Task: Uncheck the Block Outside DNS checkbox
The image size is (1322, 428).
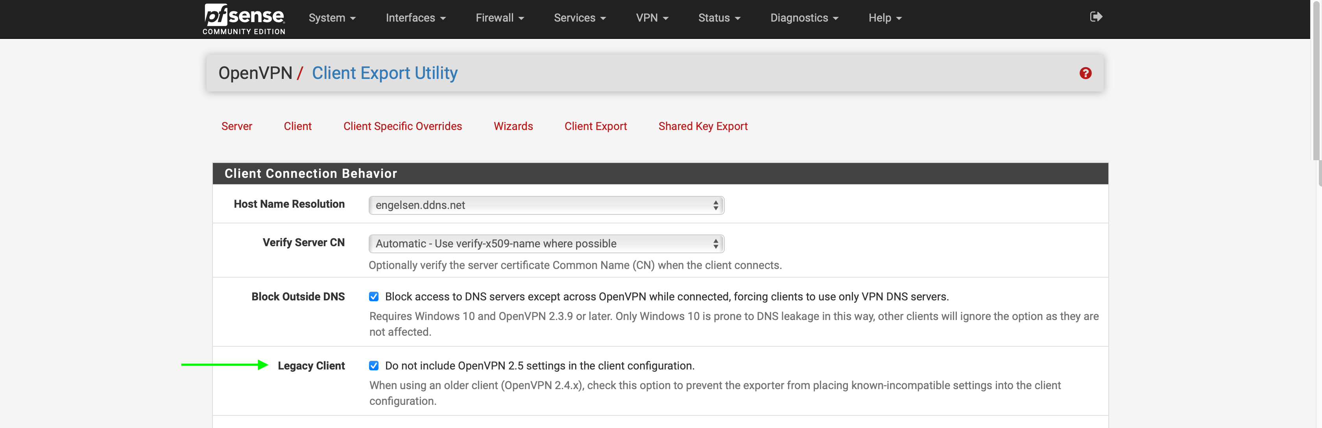Action: coord(374,297)
